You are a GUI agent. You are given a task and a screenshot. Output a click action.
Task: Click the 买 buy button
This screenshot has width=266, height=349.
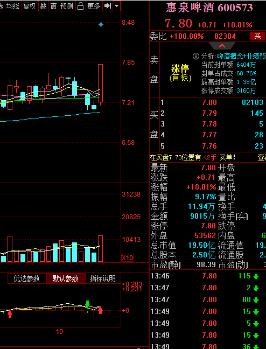[x=257, y=36]
